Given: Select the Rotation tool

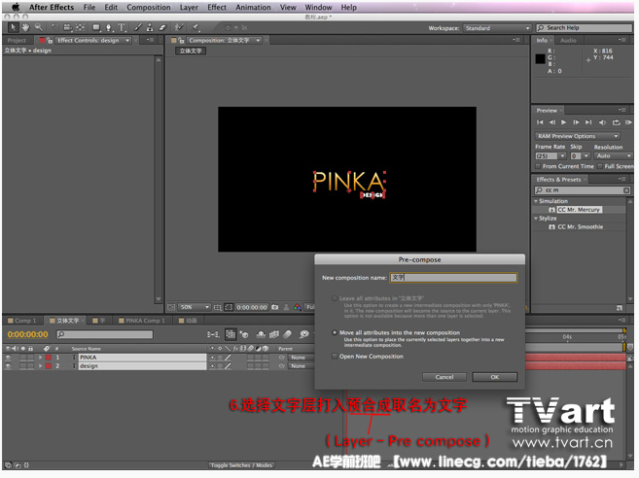Looking at the screenshot, I should point(54,27).
